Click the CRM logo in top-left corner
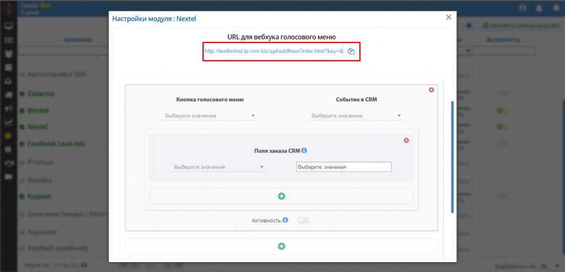The width and height of the screenshot is (565, 272). point(8,8)
